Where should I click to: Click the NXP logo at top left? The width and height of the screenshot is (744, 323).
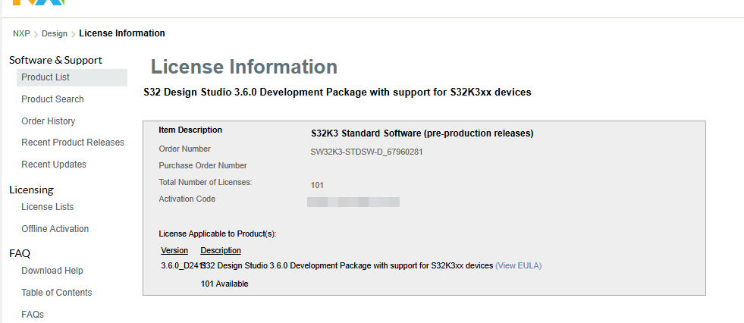point(38,2)
